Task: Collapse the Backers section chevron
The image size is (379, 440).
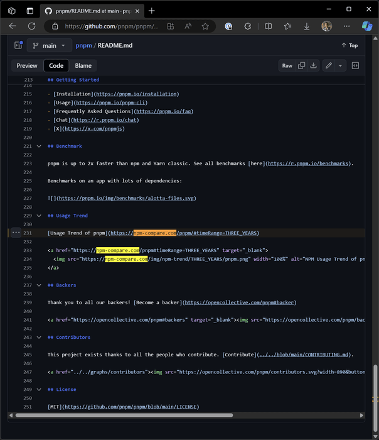Action: click(x=40, y=285)
